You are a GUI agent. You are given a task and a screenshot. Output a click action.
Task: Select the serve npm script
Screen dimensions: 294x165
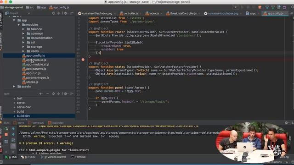click(x=21, y=103)
